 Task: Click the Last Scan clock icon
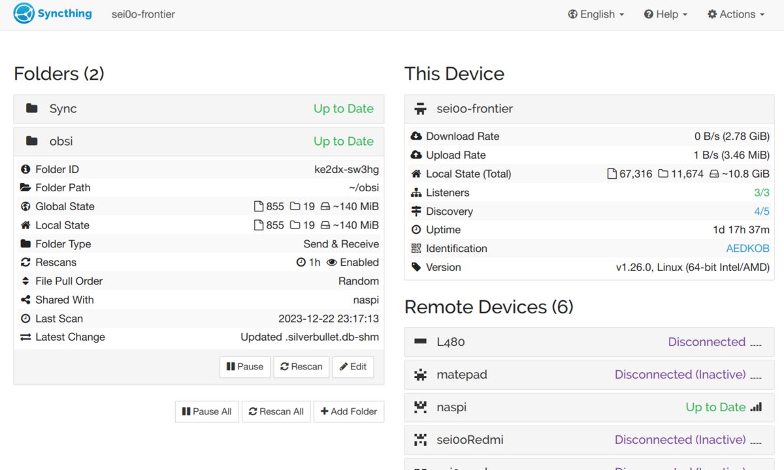pyautogui.click(x=25, y=319)
